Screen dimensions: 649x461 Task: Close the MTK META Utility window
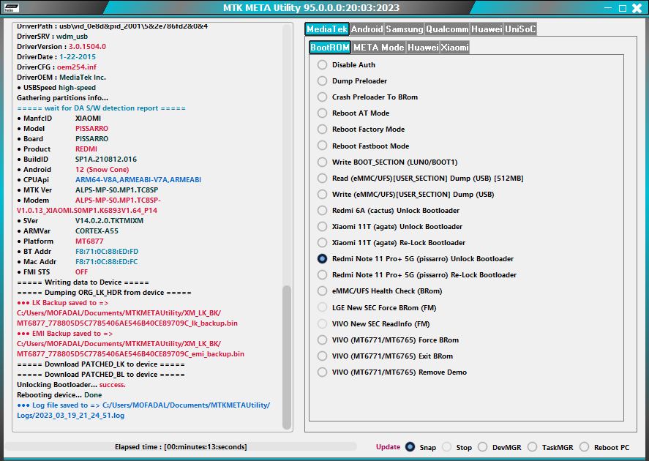pos(637,8)
